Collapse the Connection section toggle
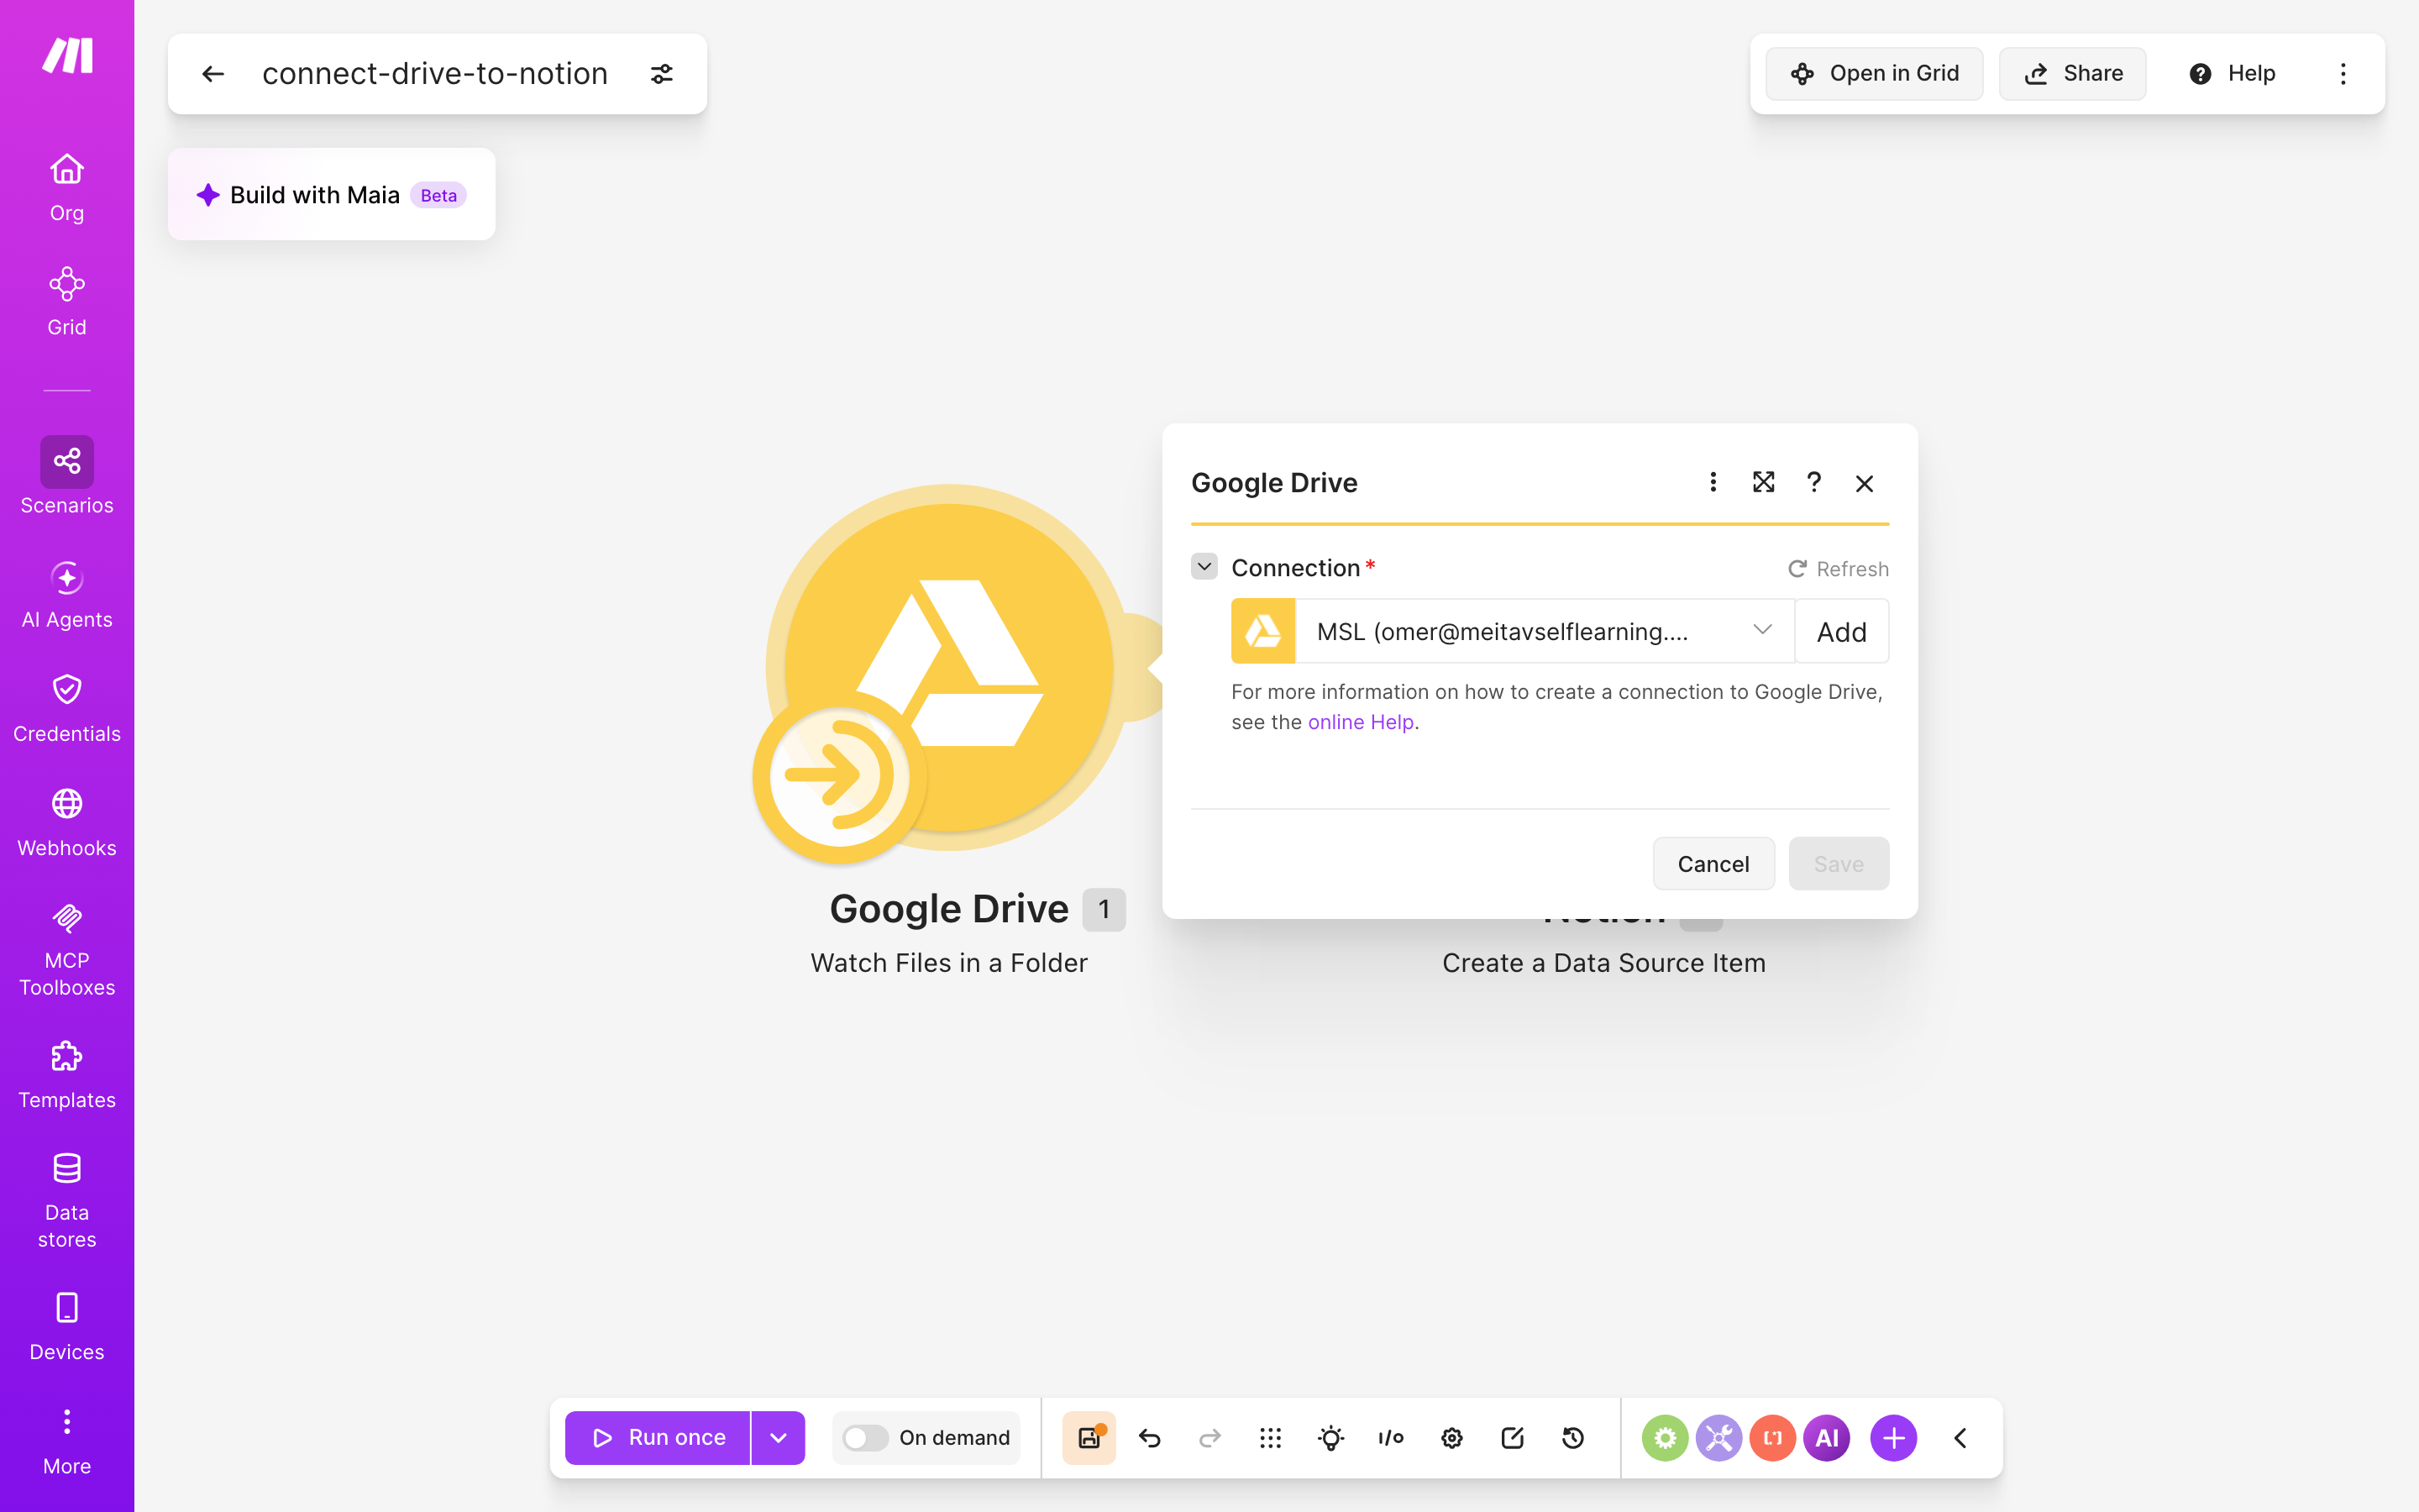 [1204, 567]
